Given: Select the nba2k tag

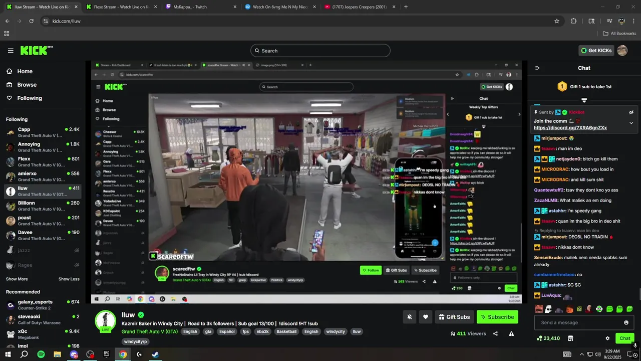Looking at the screenshot, I should 262,331.
